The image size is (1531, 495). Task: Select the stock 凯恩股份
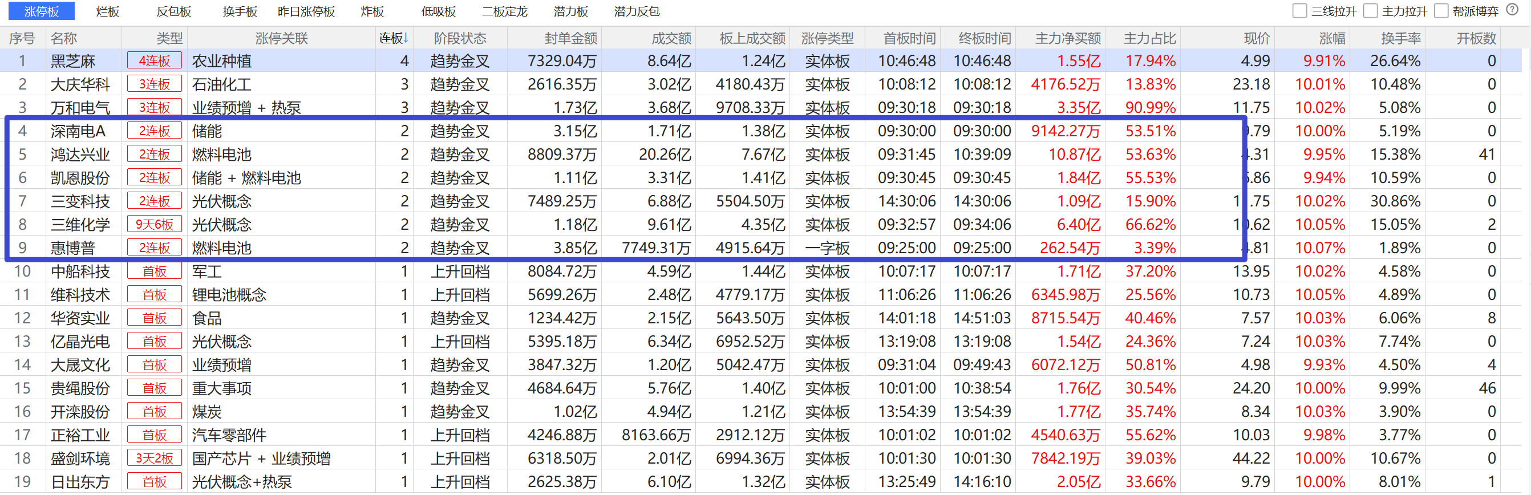[x=80, y=178]
